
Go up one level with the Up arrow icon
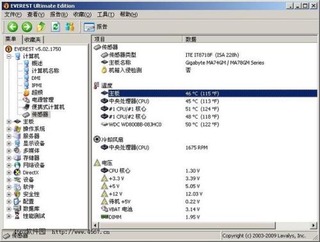[x=41, y=26]
